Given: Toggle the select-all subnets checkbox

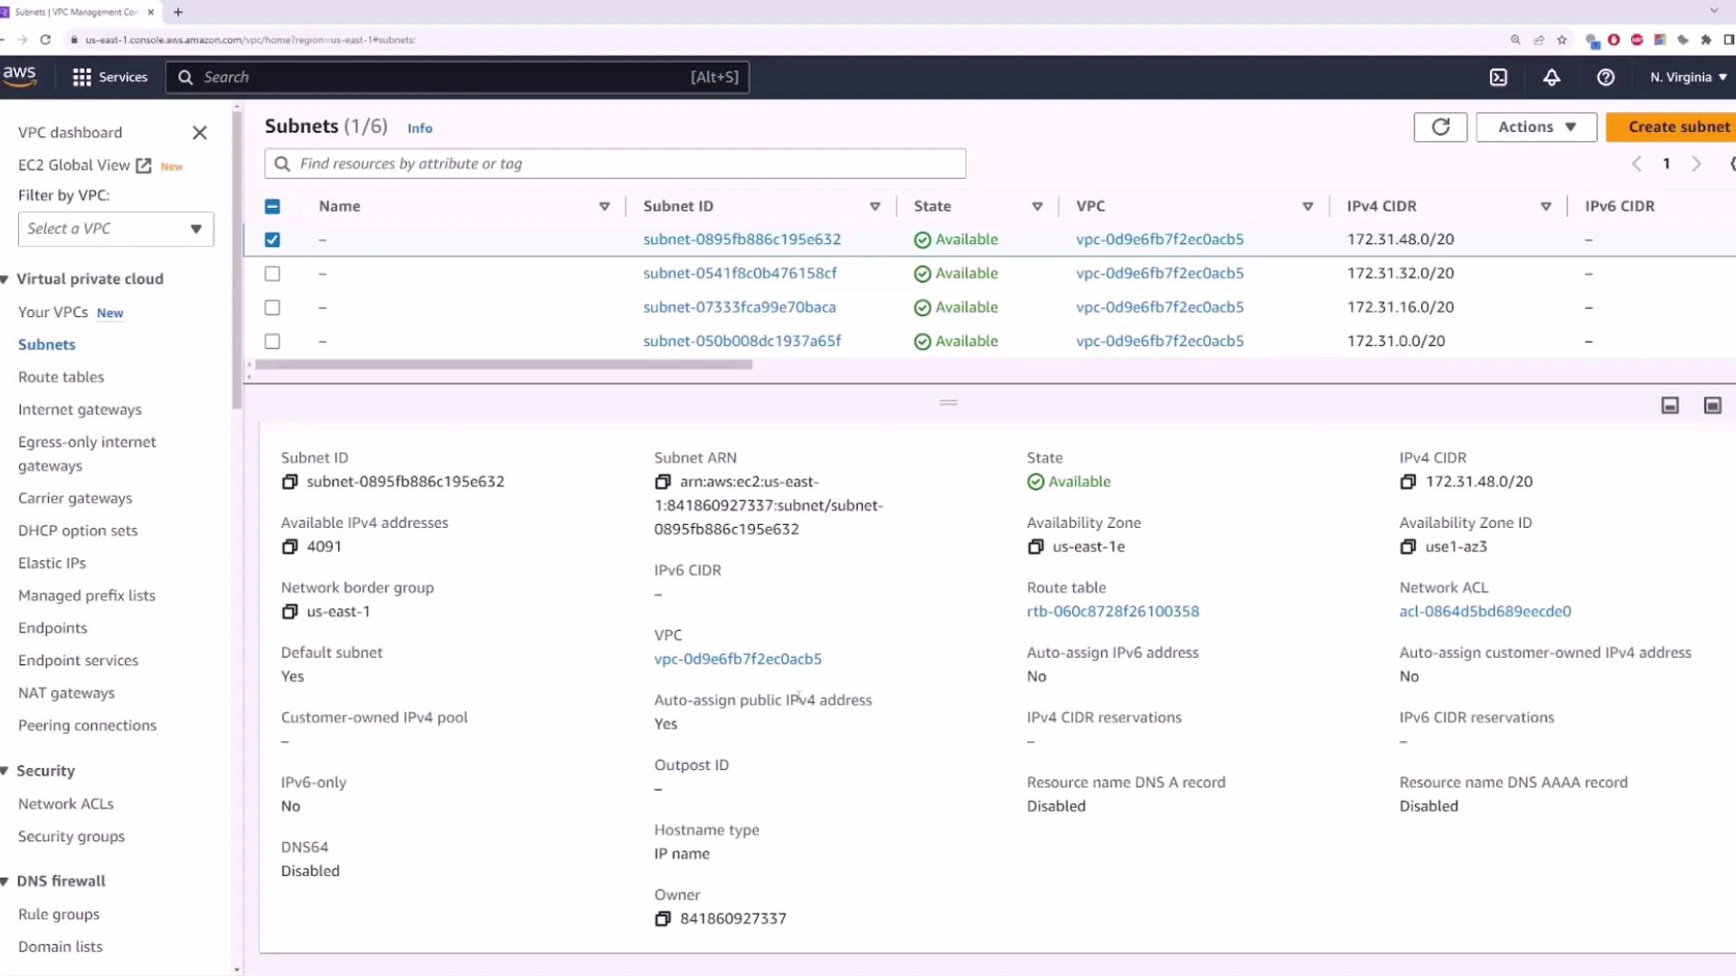Looking at the screenshot, I should tap(272, 206).
